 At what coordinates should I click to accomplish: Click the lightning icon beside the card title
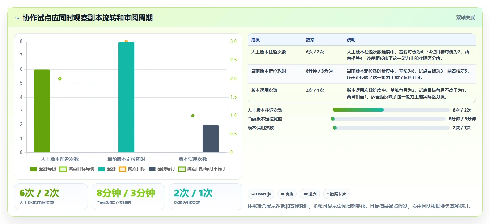coord(17,18)
